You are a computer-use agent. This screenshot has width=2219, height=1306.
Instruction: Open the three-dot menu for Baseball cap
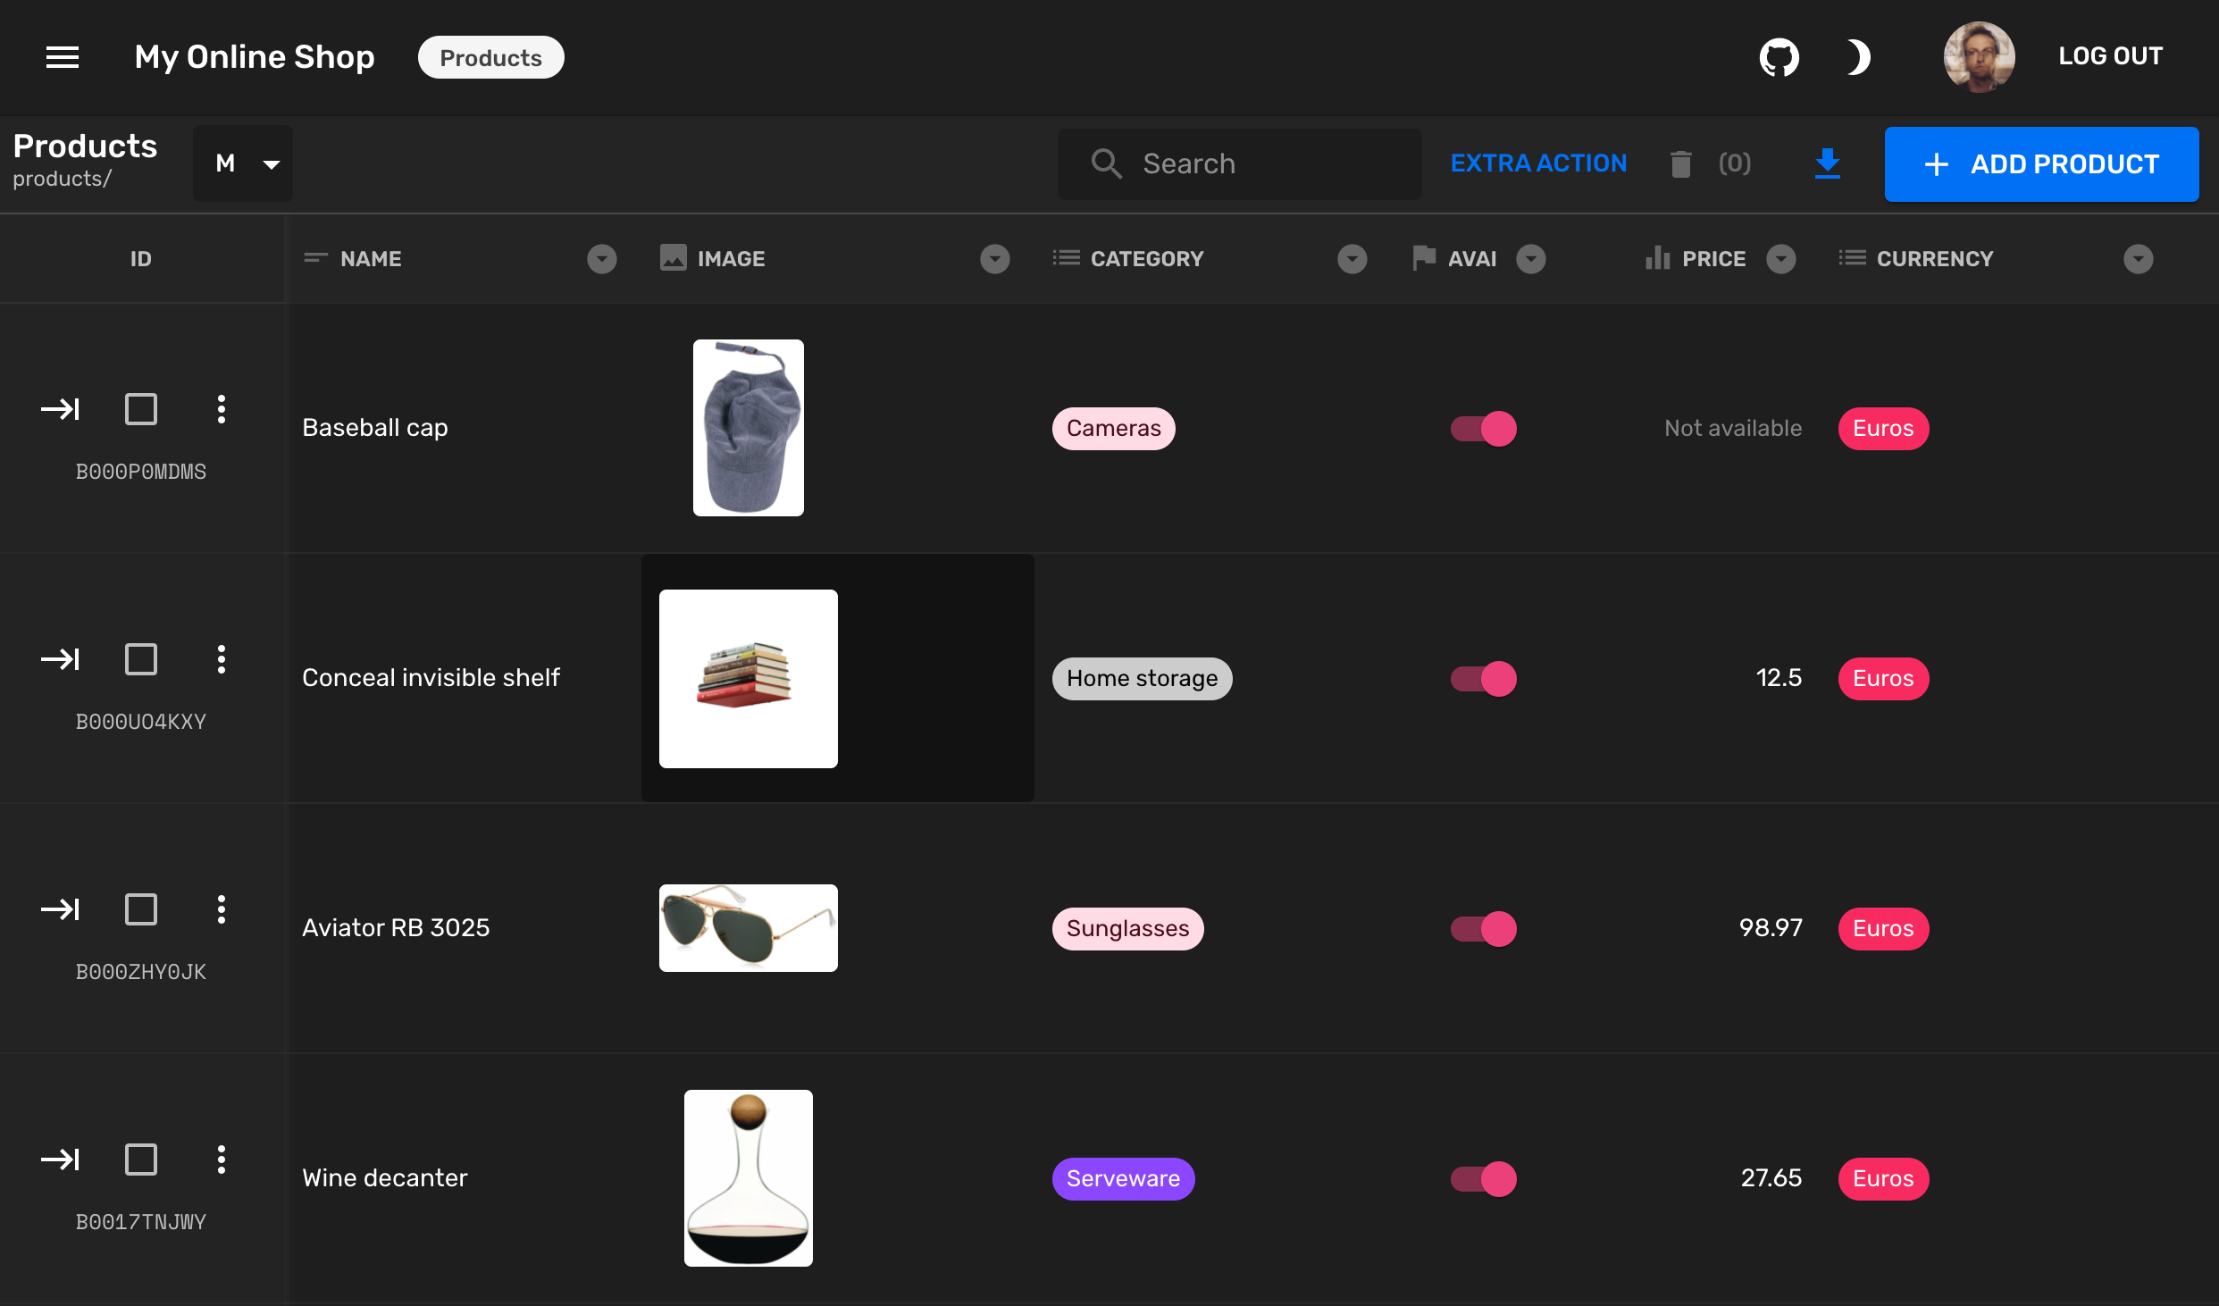click(221, 409)
